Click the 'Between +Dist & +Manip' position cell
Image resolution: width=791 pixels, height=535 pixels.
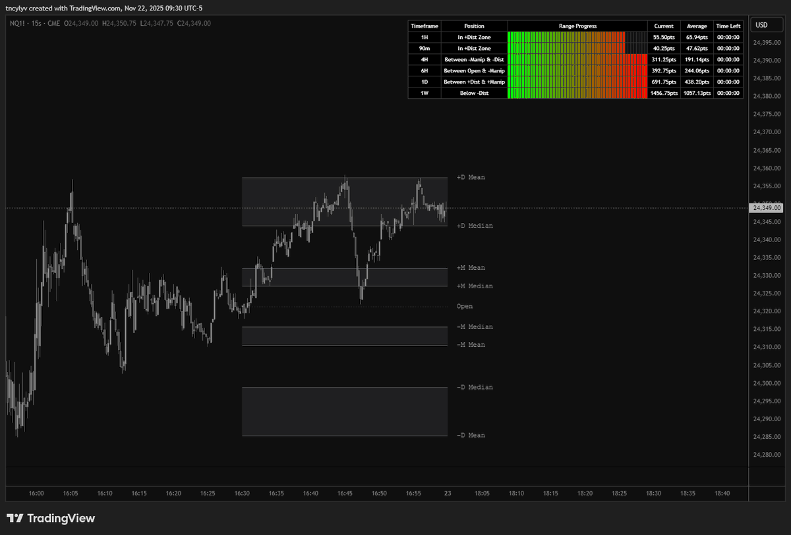pos(474,82)
